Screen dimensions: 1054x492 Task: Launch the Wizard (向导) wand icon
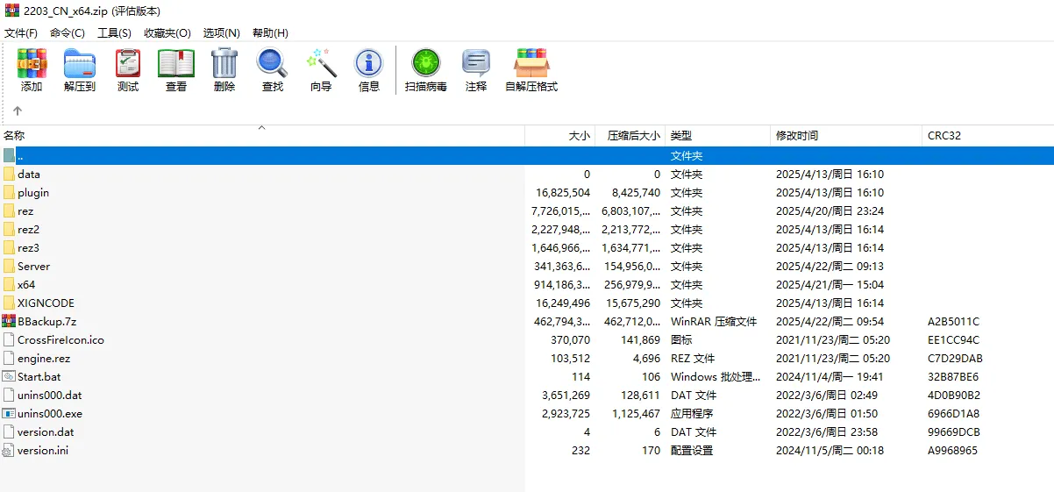(x=321, y=64)
